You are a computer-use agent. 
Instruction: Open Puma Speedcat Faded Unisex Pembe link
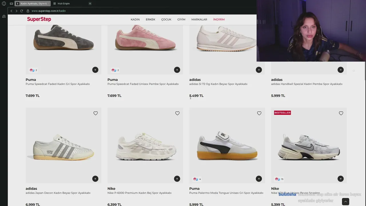tap(143, 84)
